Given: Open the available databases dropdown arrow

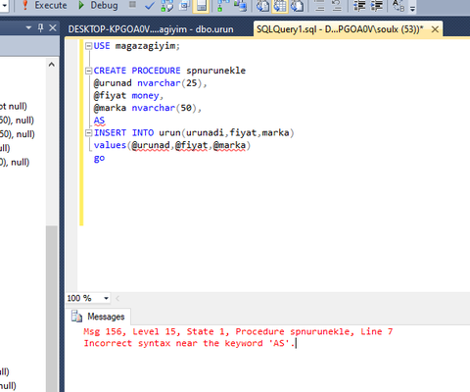Looking at the screenshot, I should tap(4, 6).
